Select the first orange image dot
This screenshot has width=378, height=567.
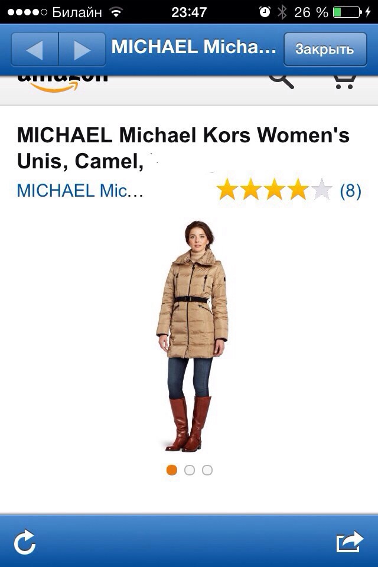coord(172,470)
